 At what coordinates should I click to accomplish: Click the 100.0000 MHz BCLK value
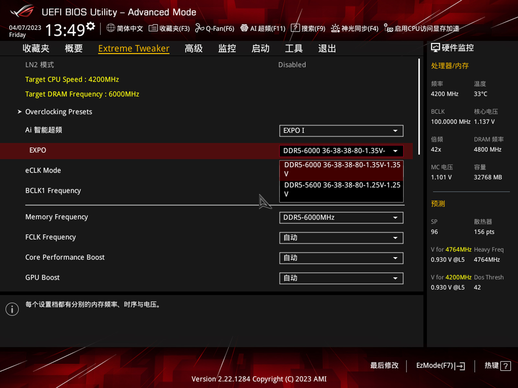[x=451, y=122]
